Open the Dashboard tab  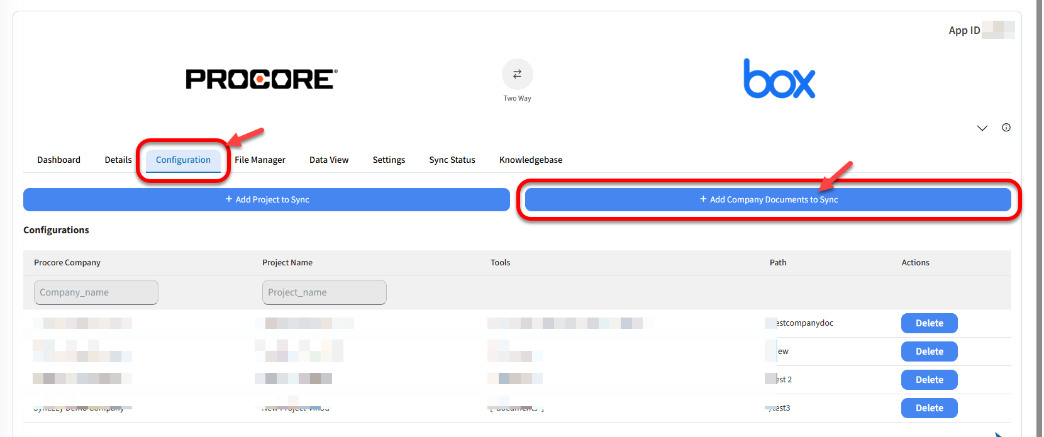click(58, 160)
